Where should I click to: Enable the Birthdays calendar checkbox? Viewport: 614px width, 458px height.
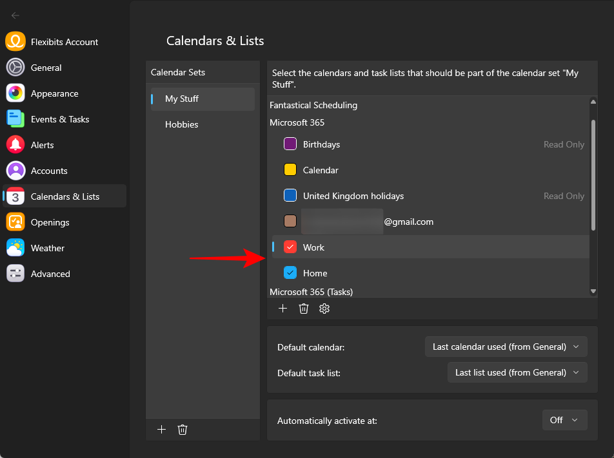290,144
